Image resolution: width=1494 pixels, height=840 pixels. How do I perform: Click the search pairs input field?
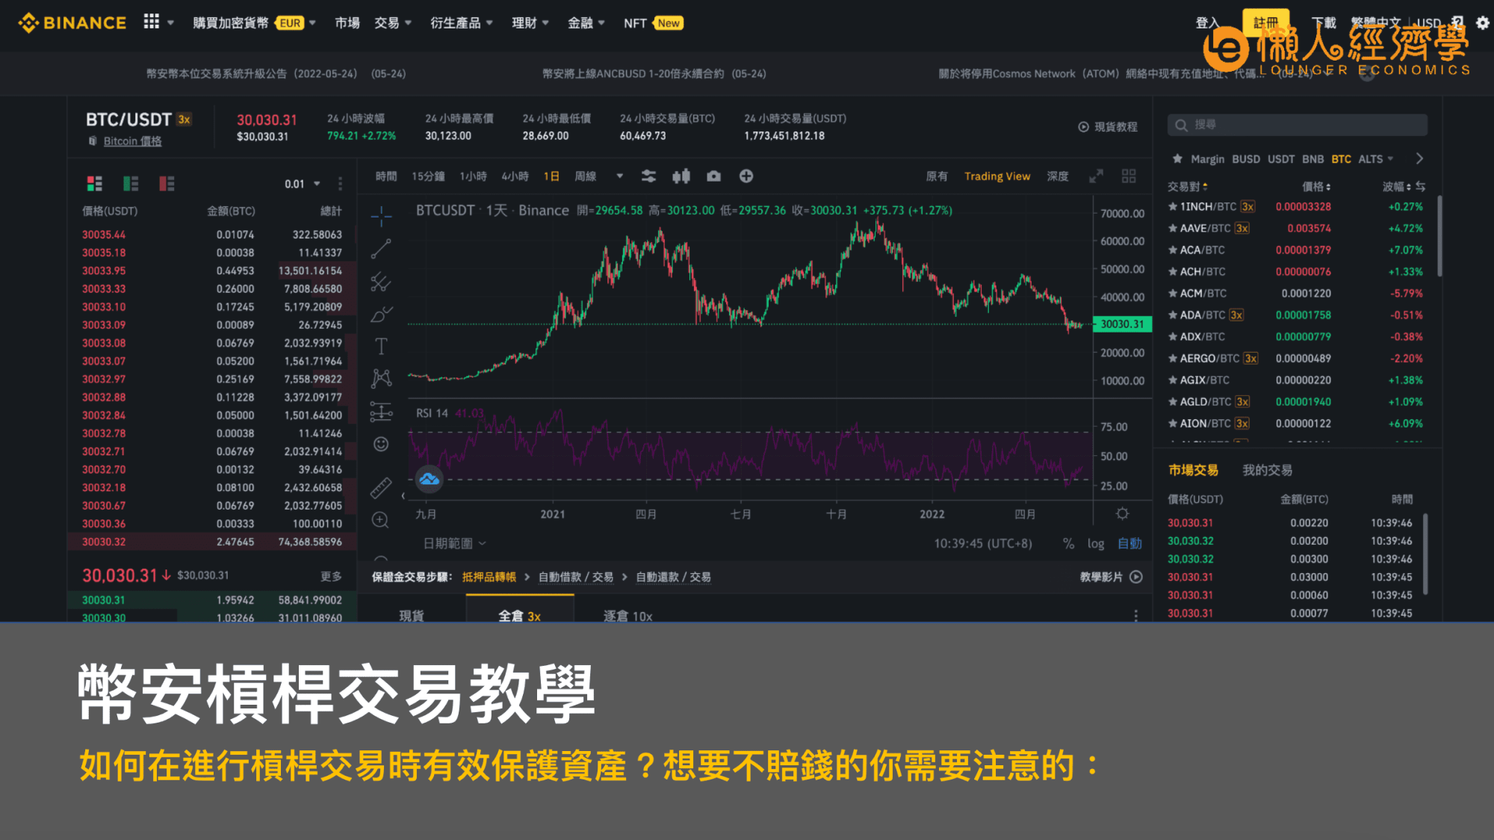[x=1297, y=125]
